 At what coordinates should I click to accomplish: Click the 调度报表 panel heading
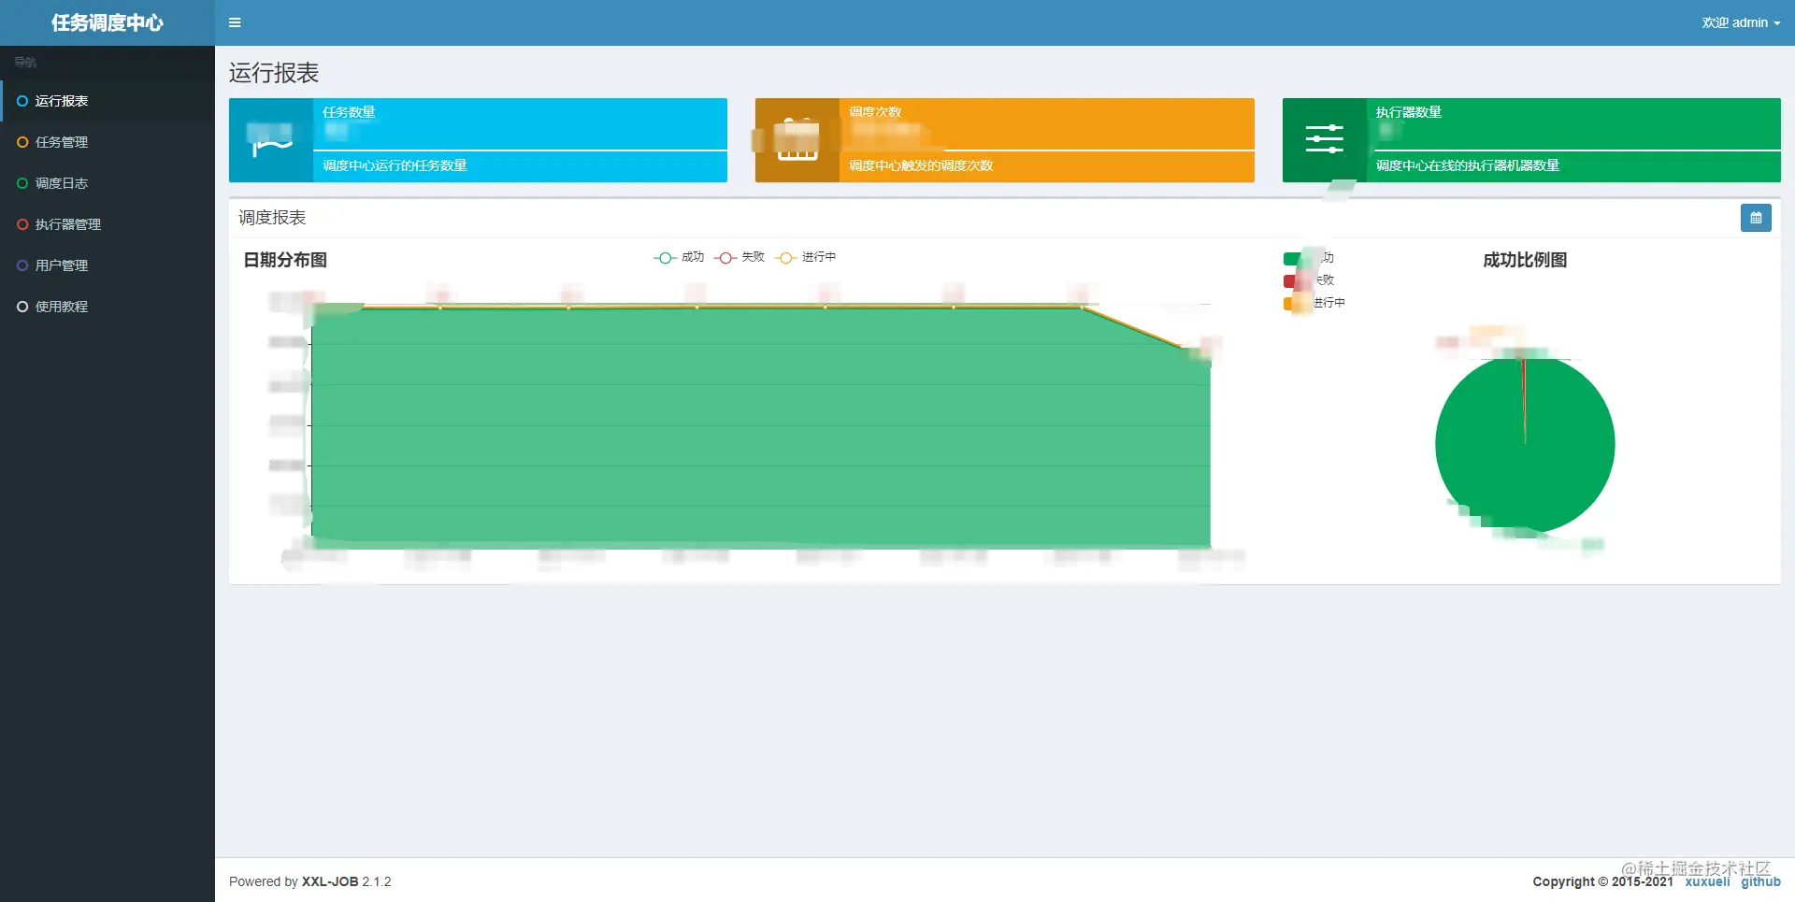272,218
